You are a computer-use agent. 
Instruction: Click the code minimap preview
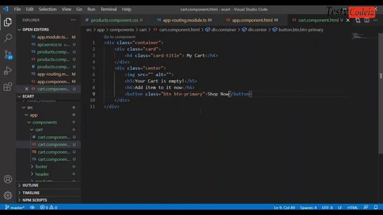tap(364, 36)
